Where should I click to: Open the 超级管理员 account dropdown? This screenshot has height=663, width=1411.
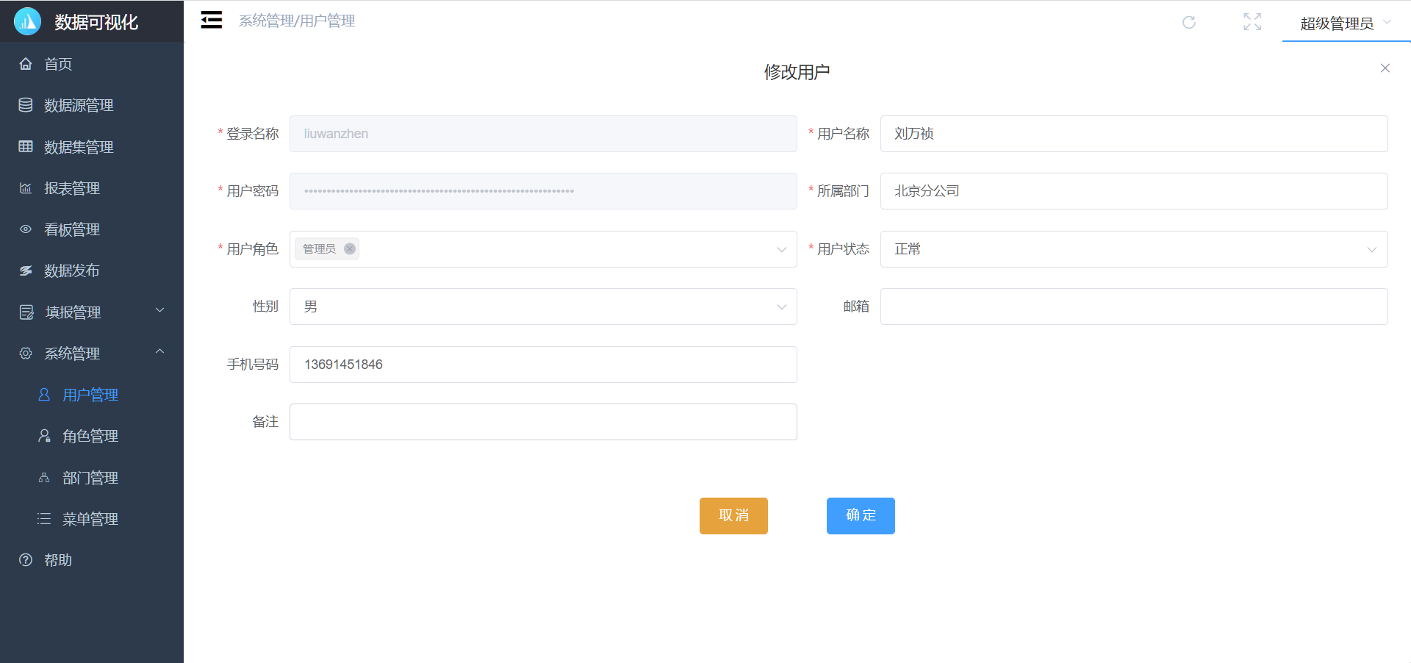[1346, 23]
